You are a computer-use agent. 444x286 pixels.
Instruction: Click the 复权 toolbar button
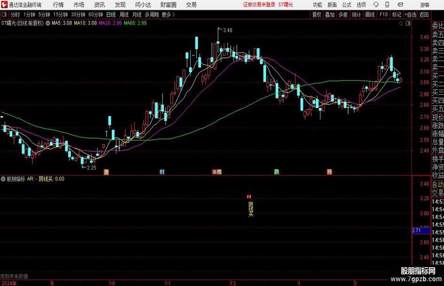(x=317, y=15)
